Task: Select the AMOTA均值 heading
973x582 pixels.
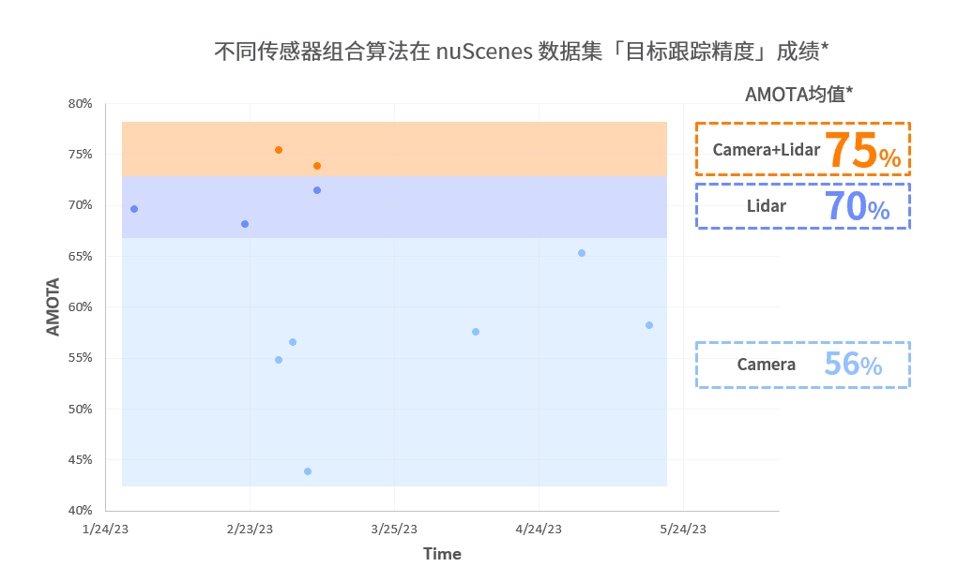Action: (798, 94)
